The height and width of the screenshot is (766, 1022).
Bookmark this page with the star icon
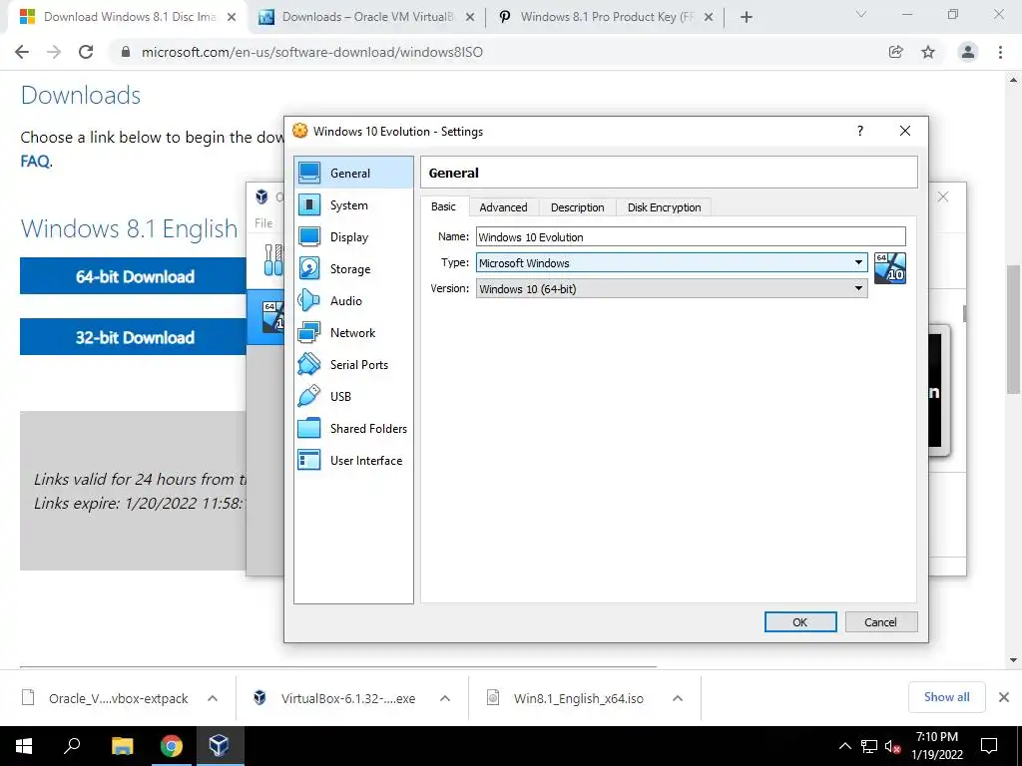click(928, 52)
